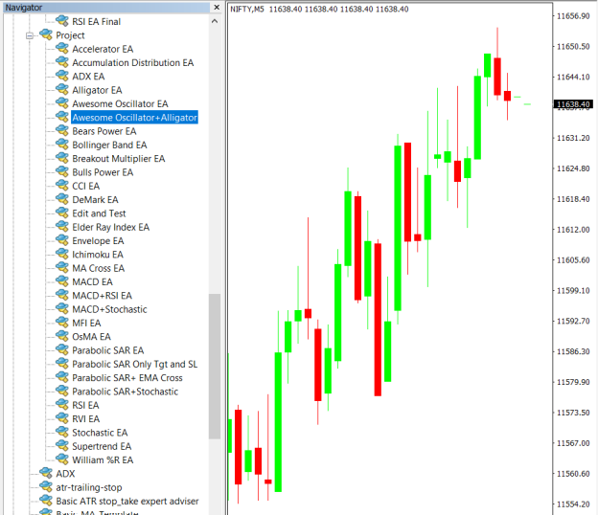
Task: Select Parabolic SAR Only Tgt and SL
Action: (135, 364)
